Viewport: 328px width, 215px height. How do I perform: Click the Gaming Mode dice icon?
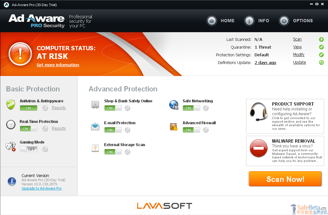(x=11, y=146)
